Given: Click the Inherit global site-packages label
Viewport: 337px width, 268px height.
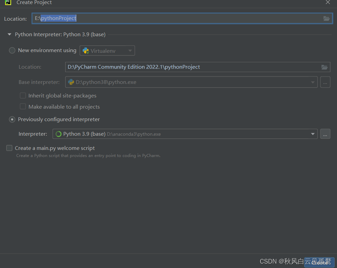Looking at the screenshot, I should 62,96.
